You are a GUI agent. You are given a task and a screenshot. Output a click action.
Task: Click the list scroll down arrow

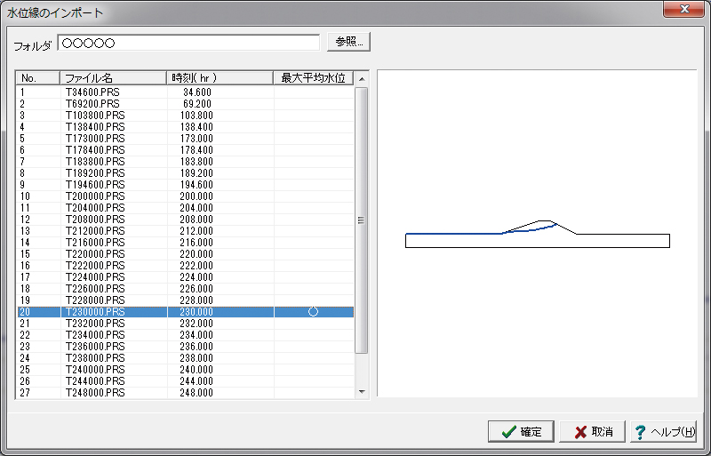362,392
